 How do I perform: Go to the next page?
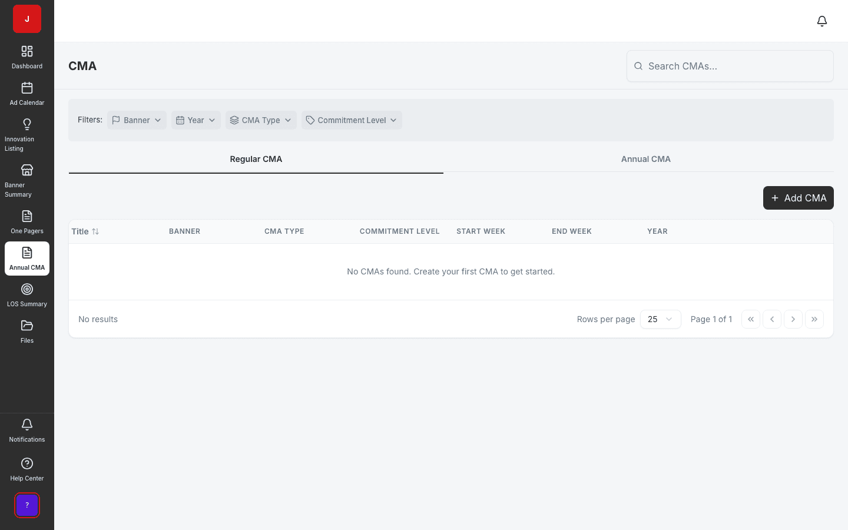coord(793,319)
